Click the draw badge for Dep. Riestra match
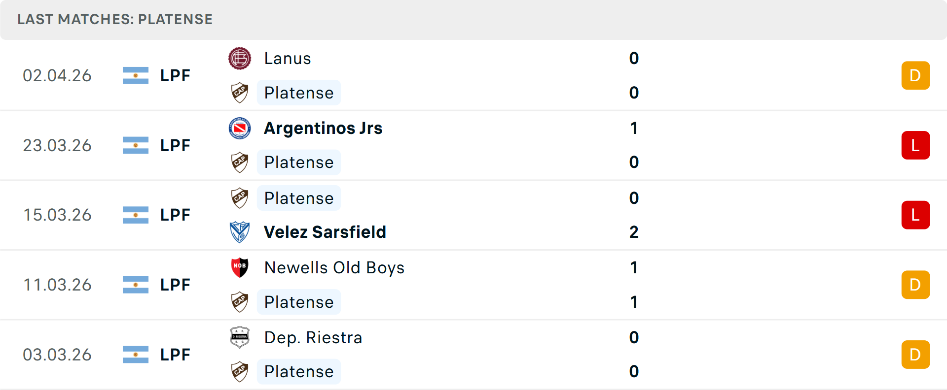 click(915, 355)
